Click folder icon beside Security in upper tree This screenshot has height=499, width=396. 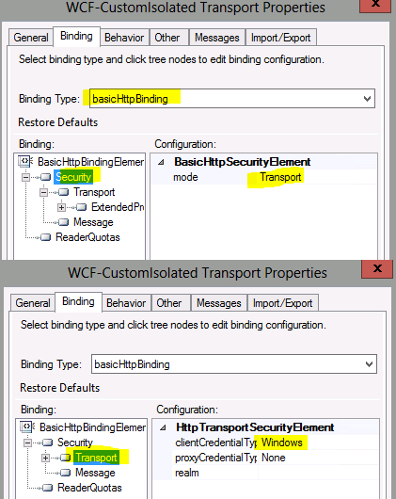click(45, 177)
